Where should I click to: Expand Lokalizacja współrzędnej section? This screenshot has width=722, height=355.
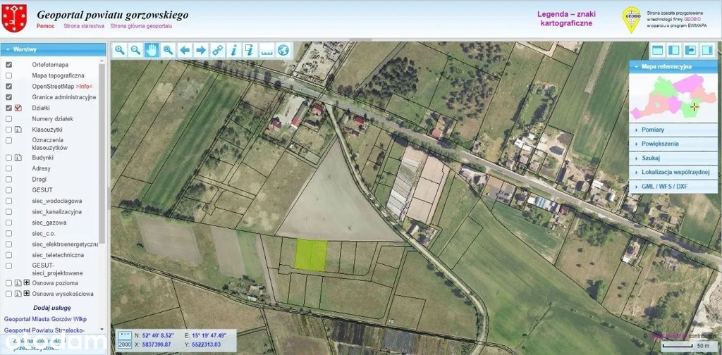673,173
